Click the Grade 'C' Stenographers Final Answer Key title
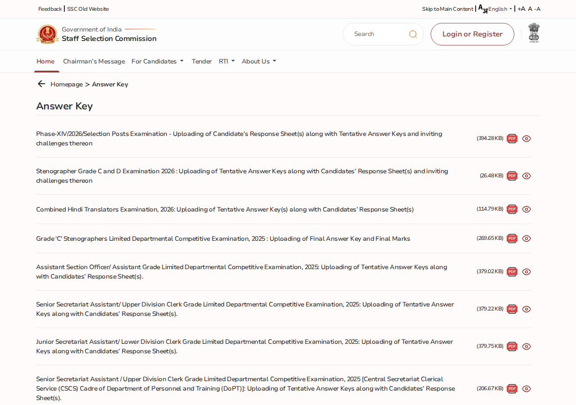Image resolution: width=576 pixels, height=405 pixels. tap(223, 238)
